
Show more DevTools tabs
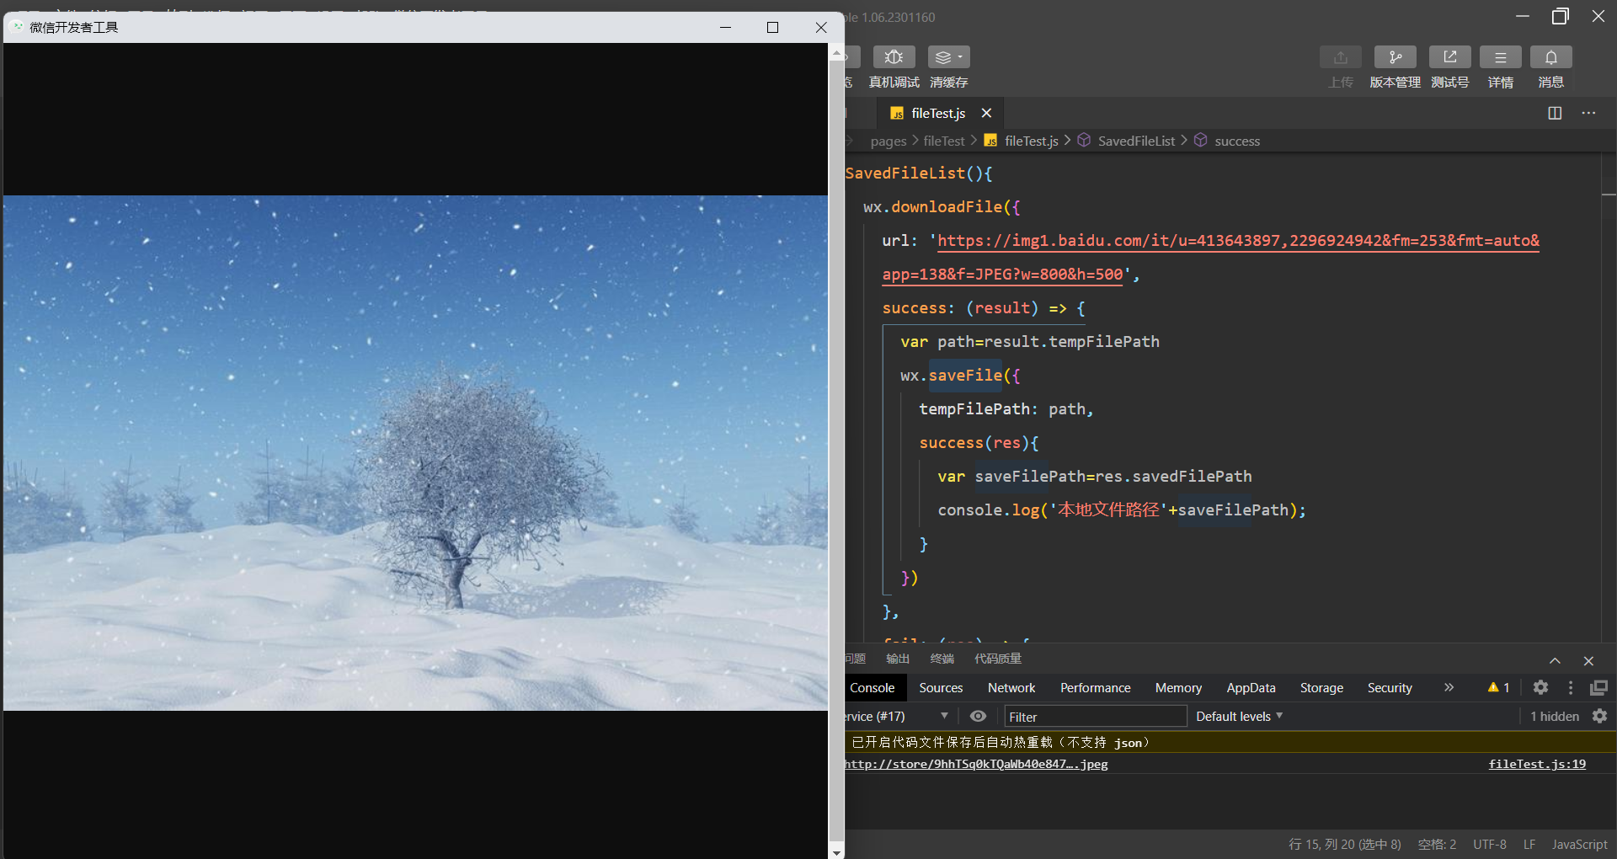point(1449,687)
